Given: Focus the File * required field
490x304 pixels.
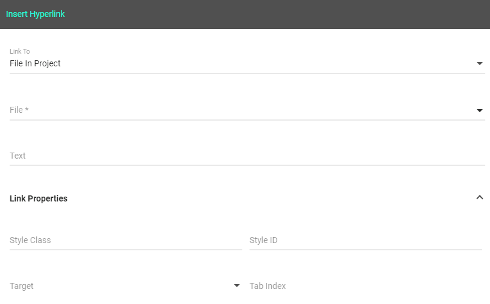Looking at the screenshot, I should click(241, 110).
